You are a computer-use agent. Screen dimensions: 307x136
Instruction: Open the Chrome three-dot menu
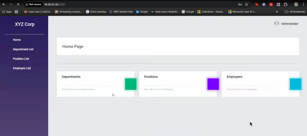pyautogui.click(x=303, y=4)
